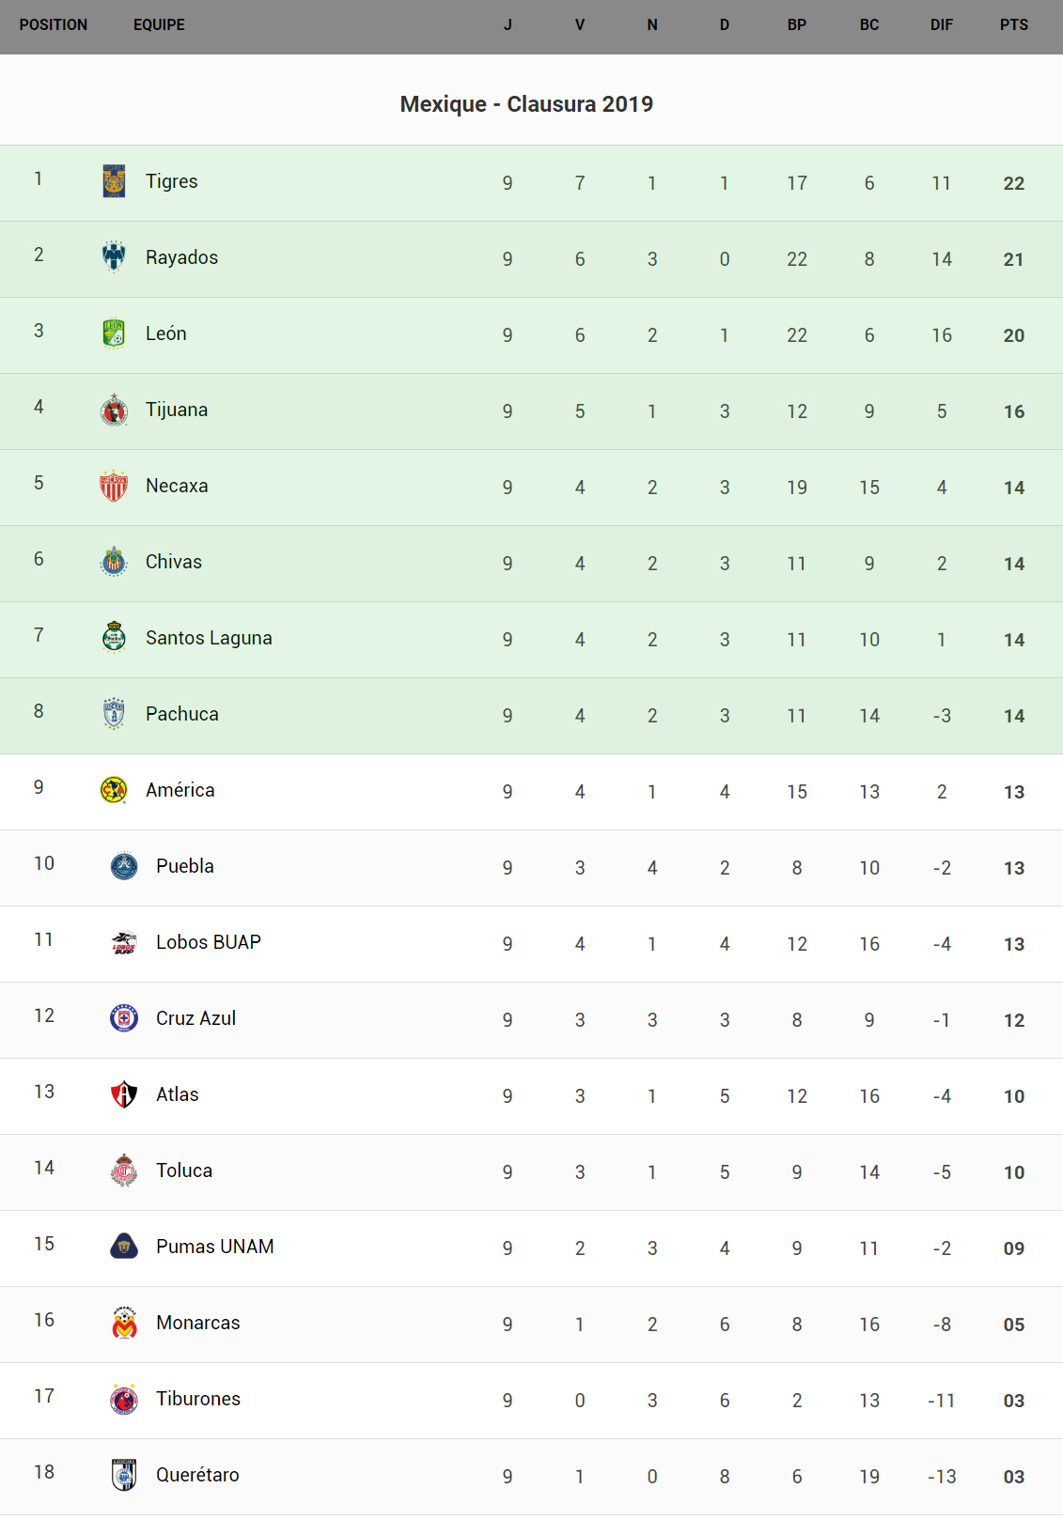Viewport: 1063px width, 1519px height.
Task: Click the América team logo
Action: point(114,790)
